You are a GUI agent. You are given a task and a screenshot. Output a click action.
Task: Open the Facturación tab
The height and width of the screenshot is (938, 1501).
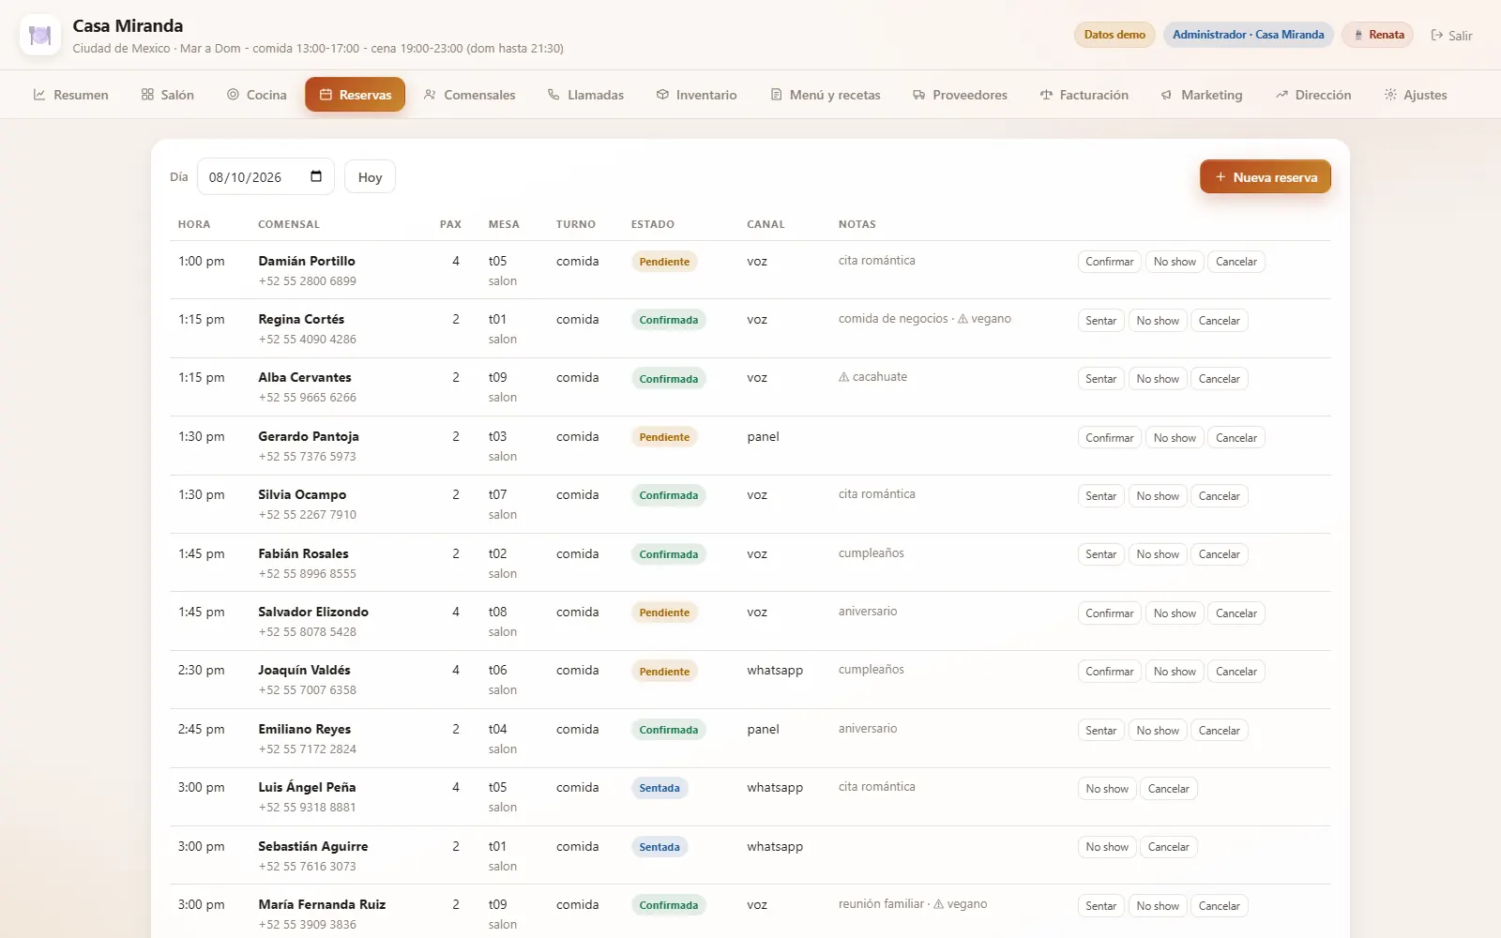[1084, 95]
